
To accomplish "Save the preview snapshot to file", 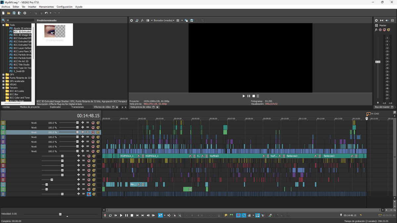I will (192, 20).
